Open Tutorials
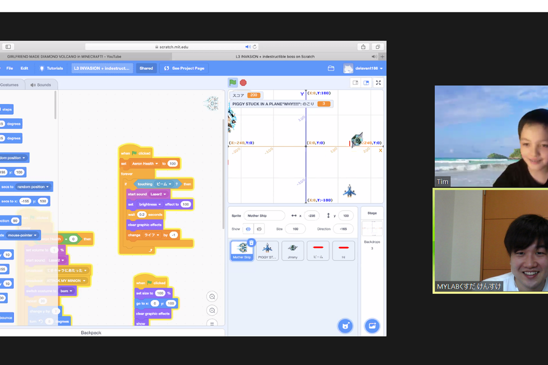548x365 pixels. (x=51, y=68)
